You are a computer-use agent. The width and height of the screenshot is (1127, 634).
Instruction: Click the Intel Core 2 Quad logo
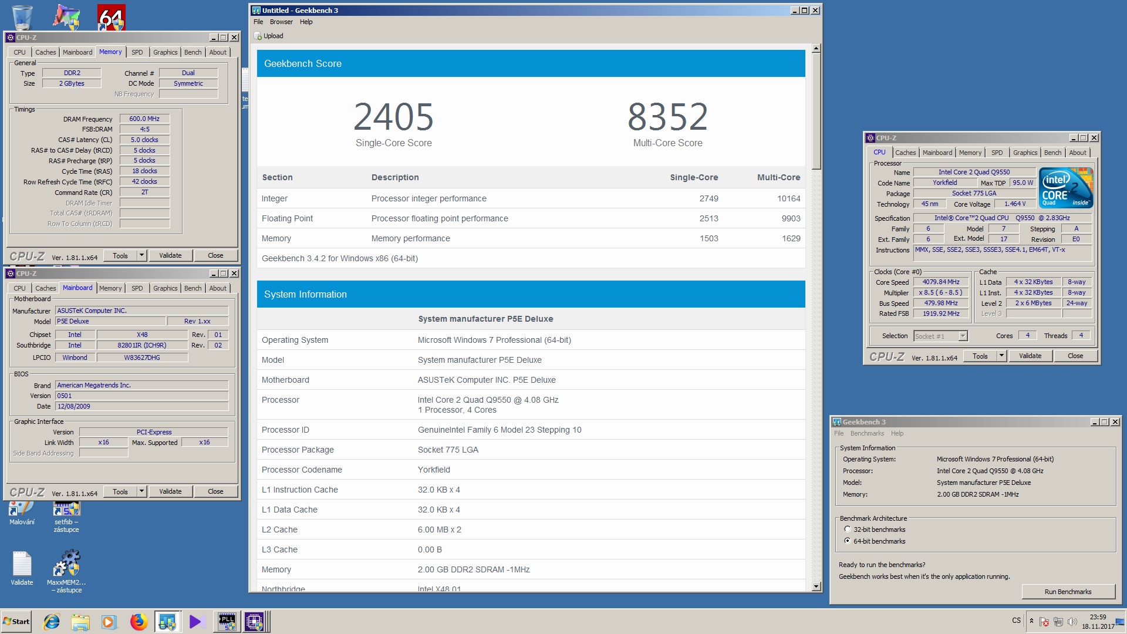pyautogui.click(x=1066, y=187)
